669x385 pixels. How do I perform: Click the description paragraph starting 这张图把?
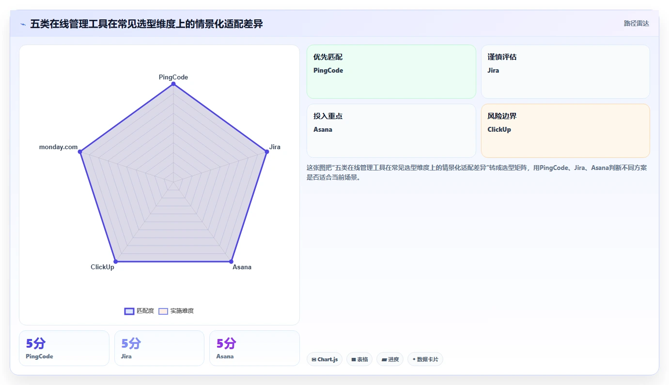point(476,172)
